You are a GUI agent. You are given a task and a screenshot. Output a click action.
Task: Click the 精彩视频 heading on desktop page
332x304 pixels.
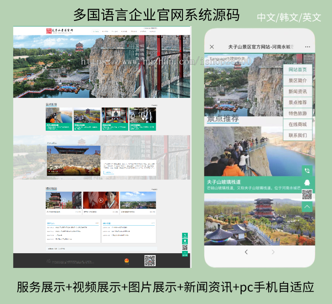51,188
